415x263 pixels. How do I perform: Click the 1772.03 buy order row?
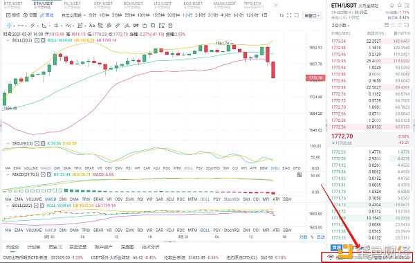[370, 152]
